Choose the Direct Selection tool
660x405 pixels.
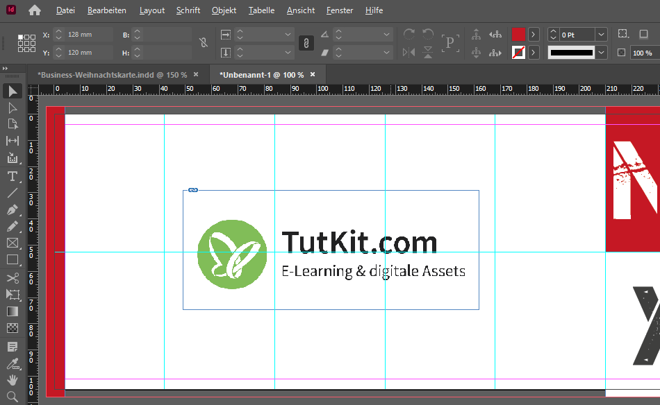click(x=13, y=108)
